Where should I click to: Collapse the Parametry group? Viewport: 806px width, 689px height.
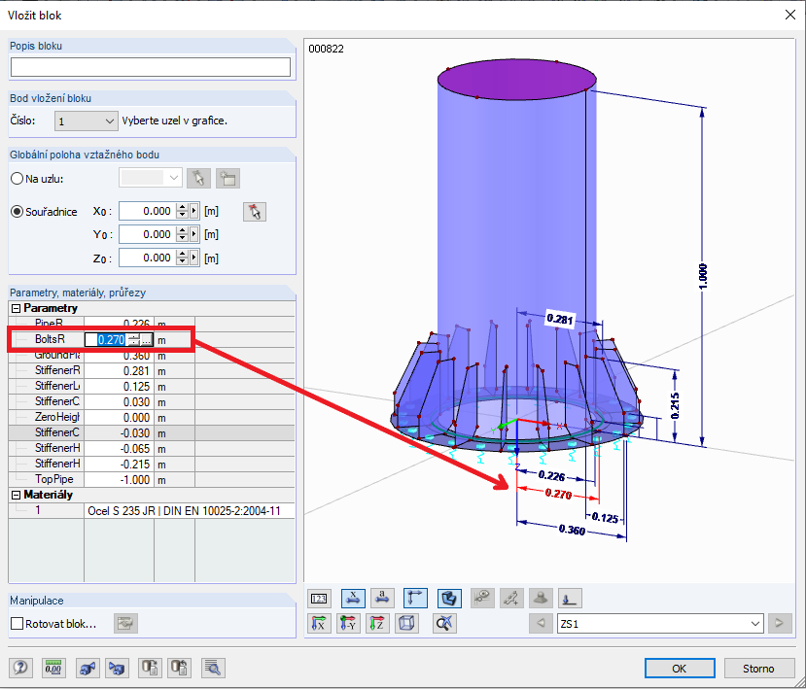(x=16, y=308)
